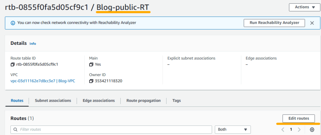Expand the Both filter dropdown
The image size is (321, 135).
coord(232,129)
